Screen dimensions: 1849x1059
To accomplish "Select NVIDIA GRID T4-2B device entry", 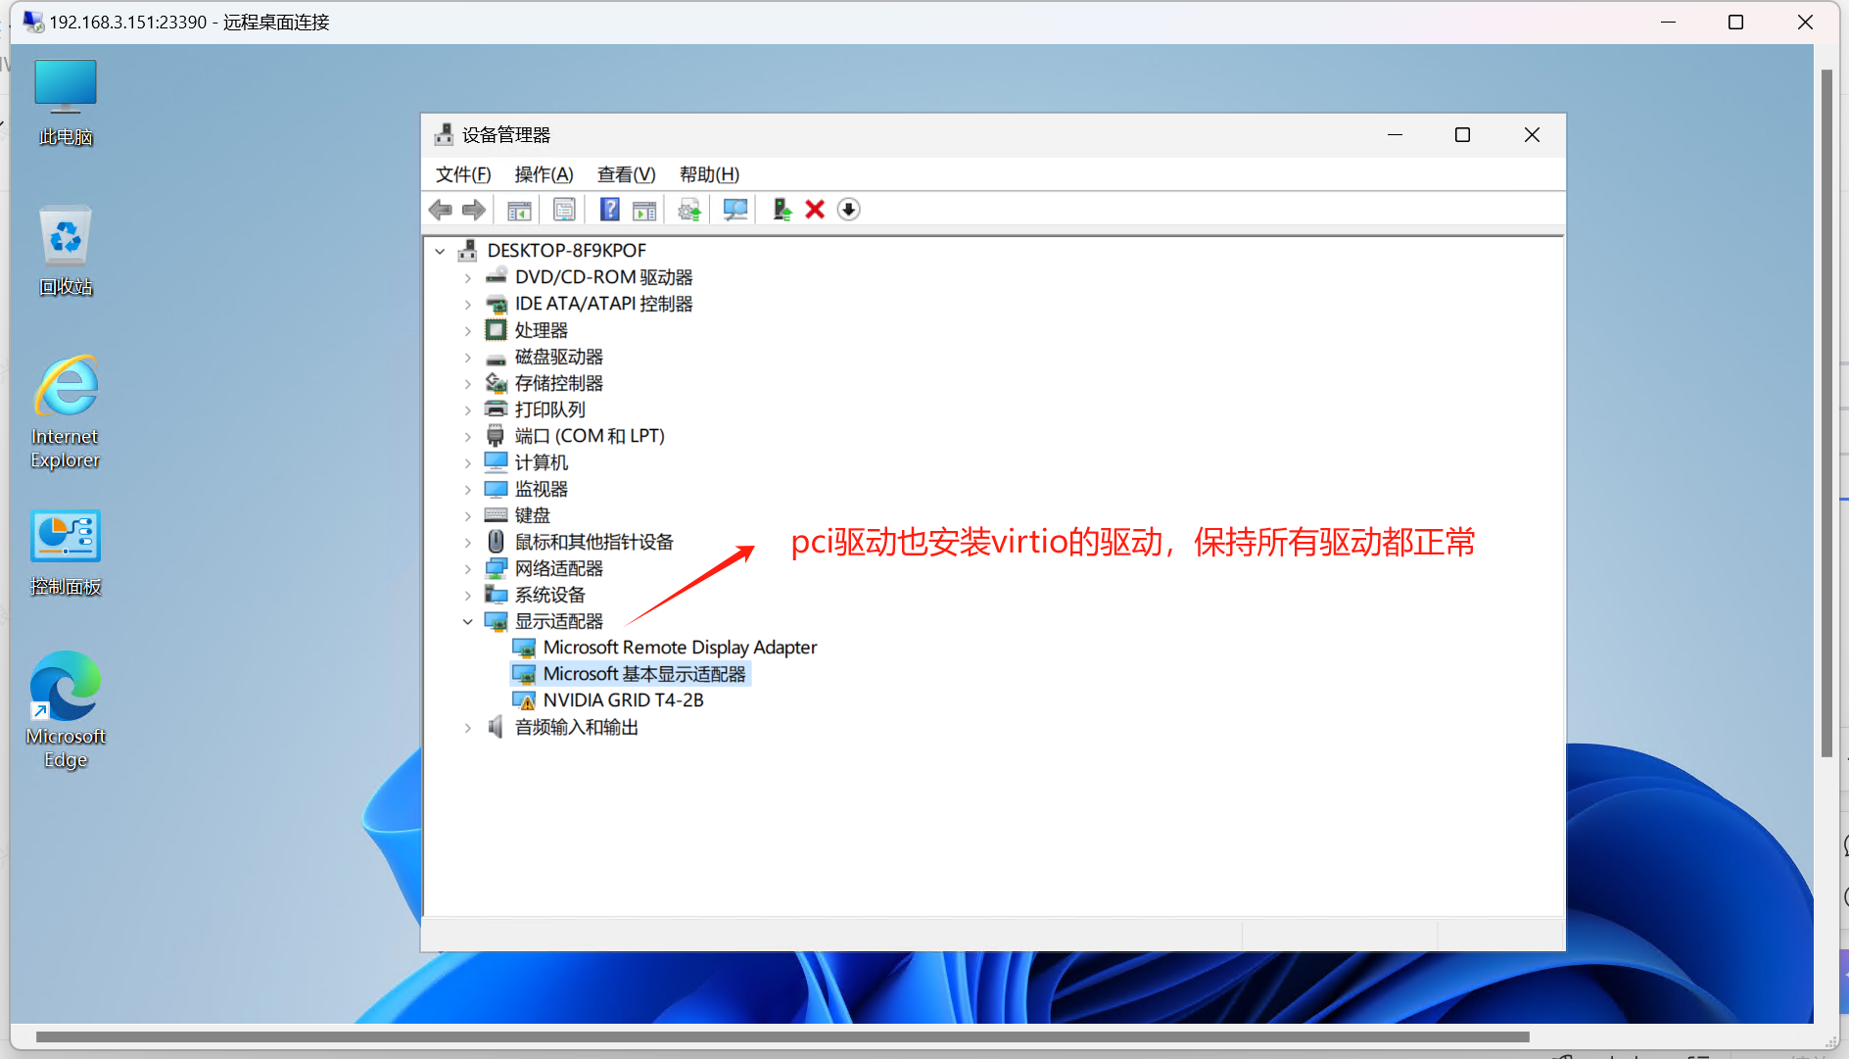I will point(624,700).
